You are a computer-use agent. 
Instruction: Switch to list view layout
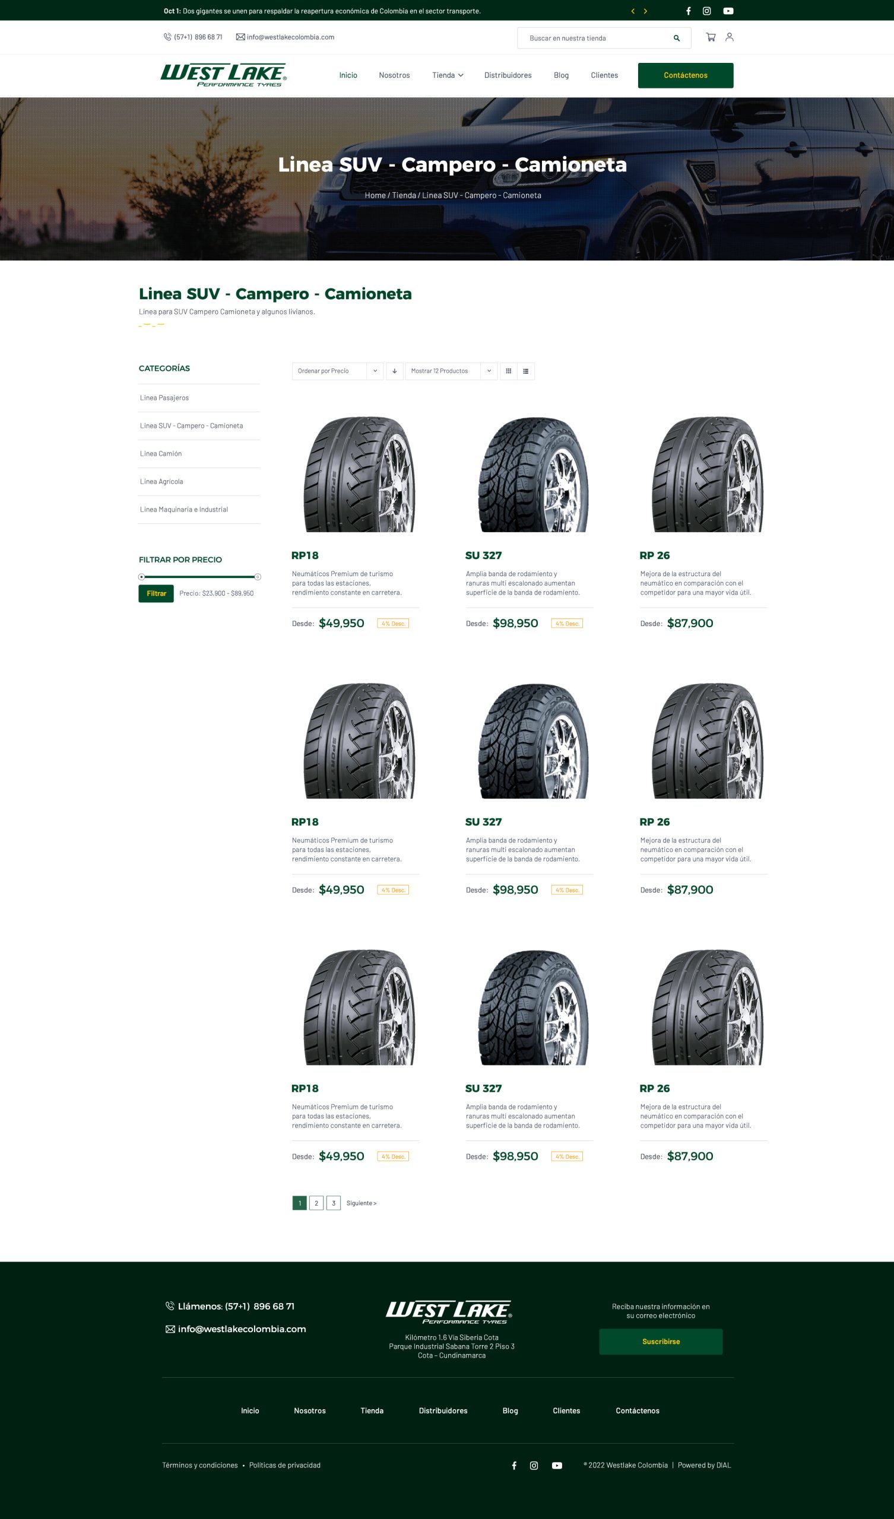click(x=526, y=371)
